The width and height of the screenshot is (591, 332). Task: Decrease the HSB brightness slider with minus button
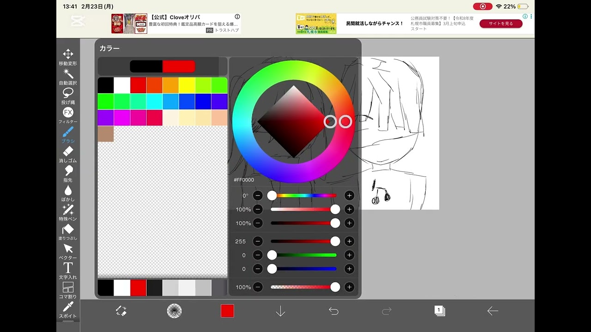tap(258, 223)
